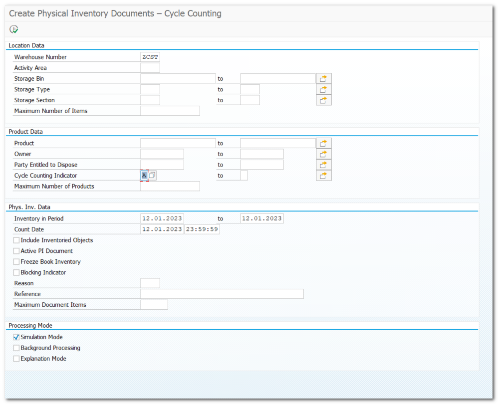Viewport: 498px width, 404px height.
Task: Open multiple selection for Owner
Action: 323,154
